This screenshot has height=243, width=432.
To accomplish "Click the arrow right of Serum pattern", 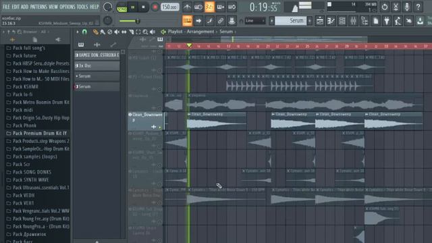I will [310, 21].
